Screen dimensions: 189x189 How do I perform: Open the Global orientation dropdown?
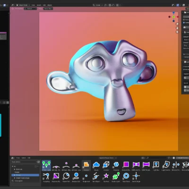click(97, 5)
